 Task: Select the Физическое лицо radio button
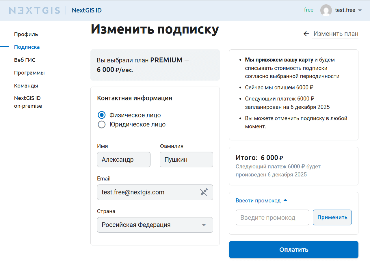click(x=102, y=115)
